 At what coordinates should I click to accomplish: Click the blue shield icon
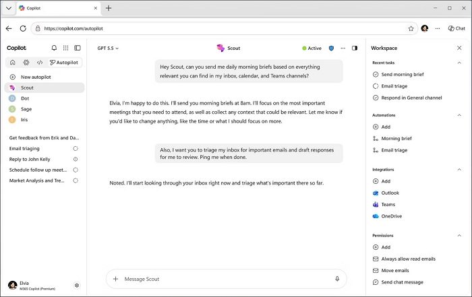coord(331,48)
